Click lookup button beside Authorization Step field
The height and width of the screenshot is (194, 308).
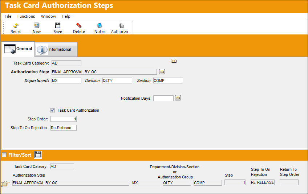162,71
